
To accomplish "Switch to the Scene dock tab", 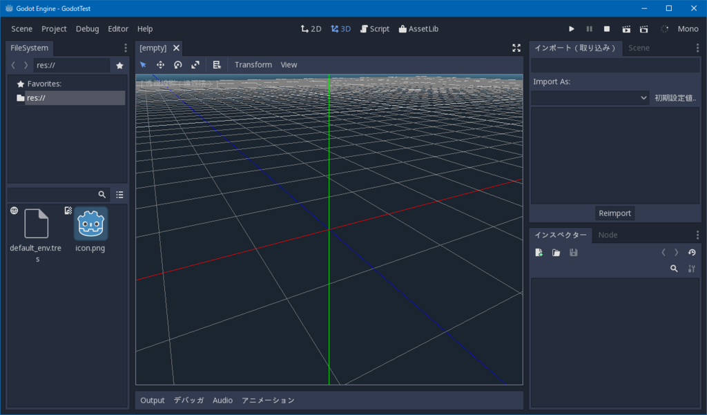I will 639,48.
